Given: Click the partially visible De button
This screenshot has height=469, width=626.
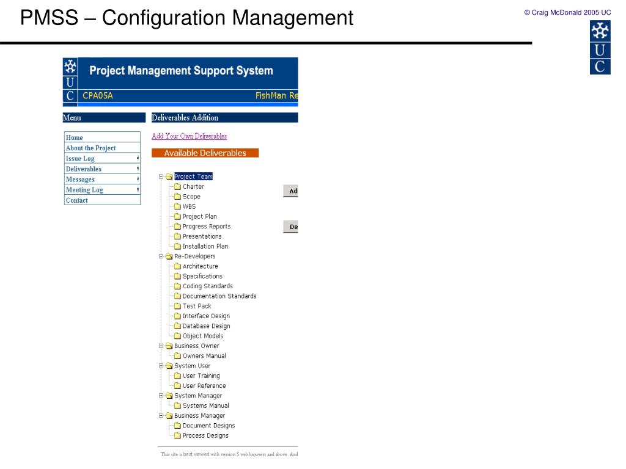Looking at the screenshot, I should [x=290, y=227].
